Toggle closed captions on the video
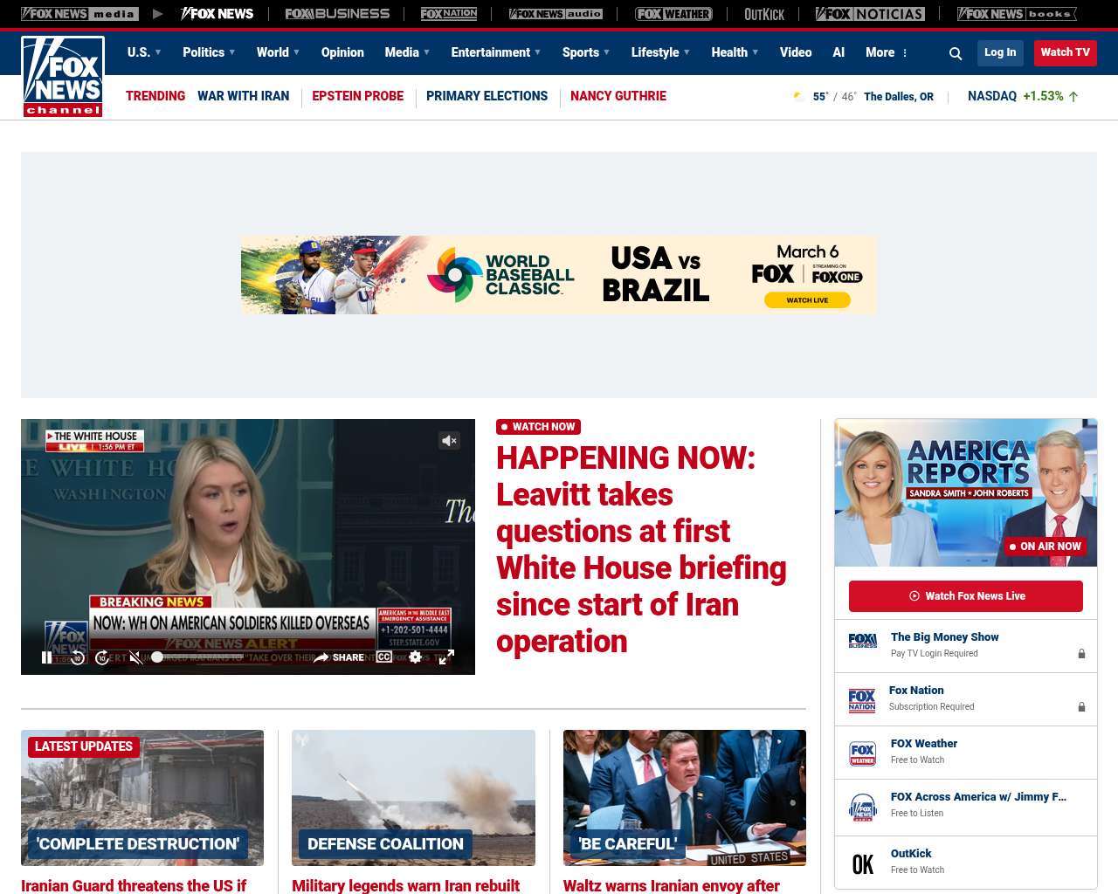This screenshot has width=1118, height=894. click(x=383, y=657)
